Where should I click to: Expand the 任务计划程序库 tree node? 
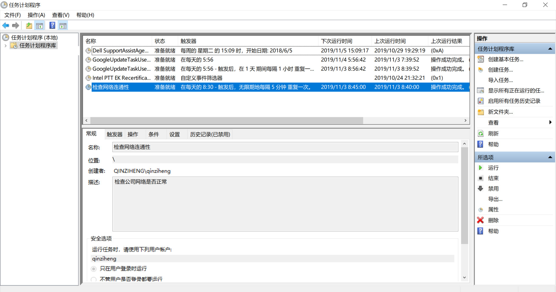[x=6, y=46]
